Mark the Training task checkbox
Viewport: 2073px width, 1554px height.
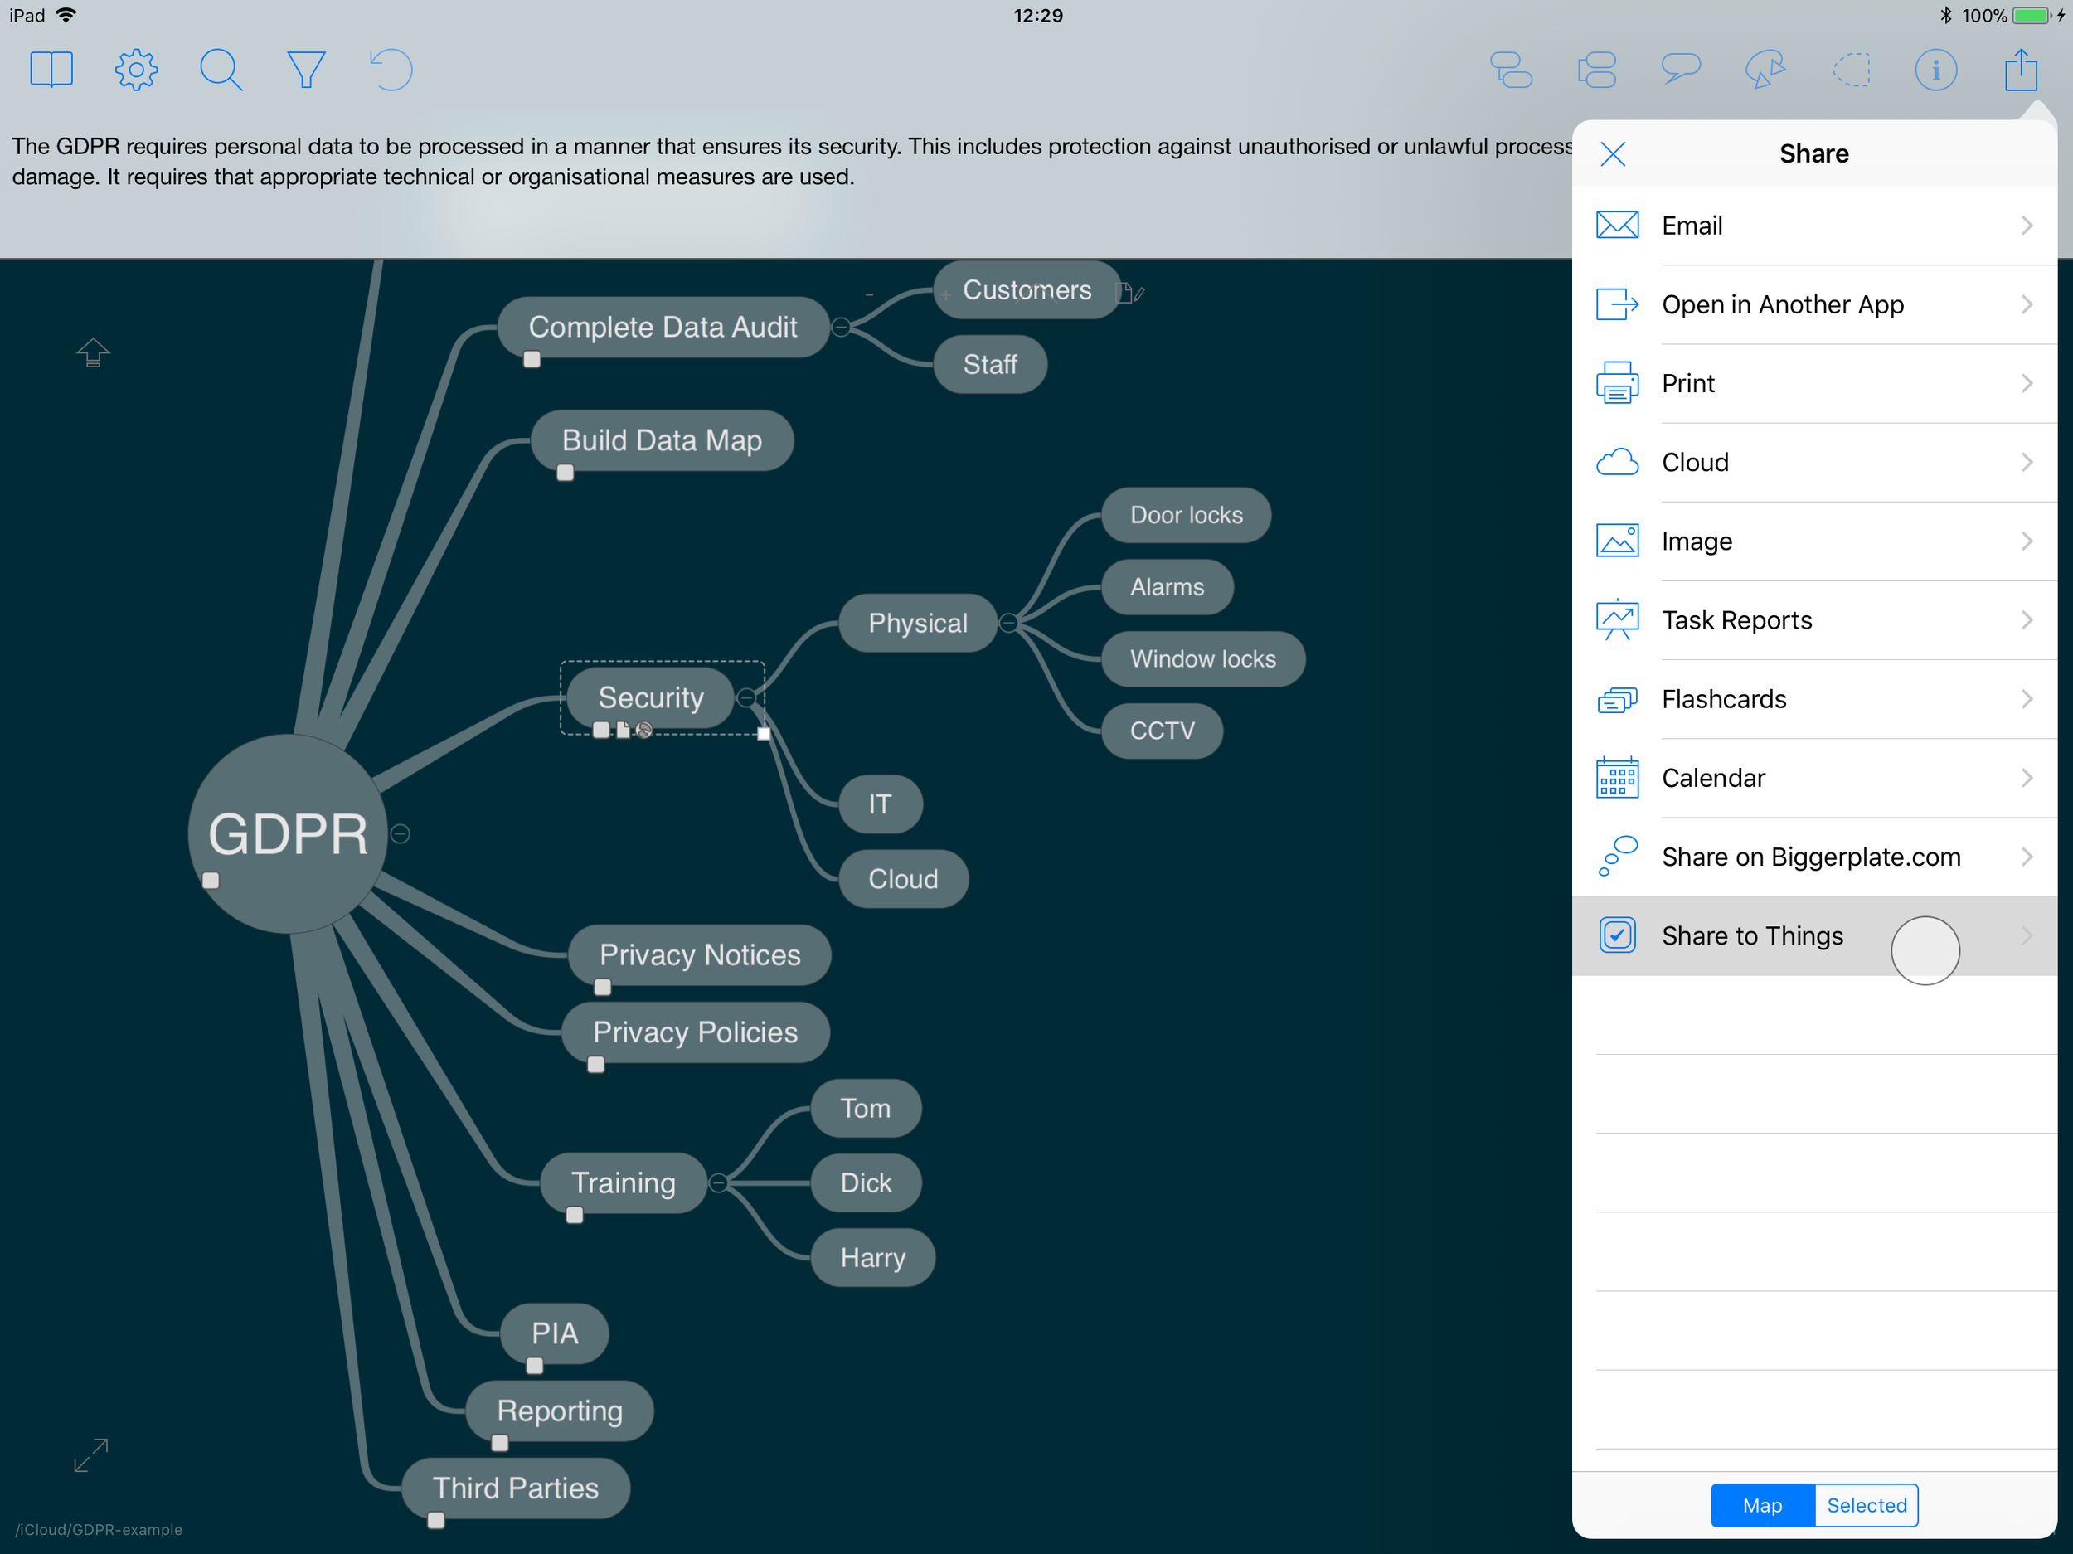[575, 1216]
